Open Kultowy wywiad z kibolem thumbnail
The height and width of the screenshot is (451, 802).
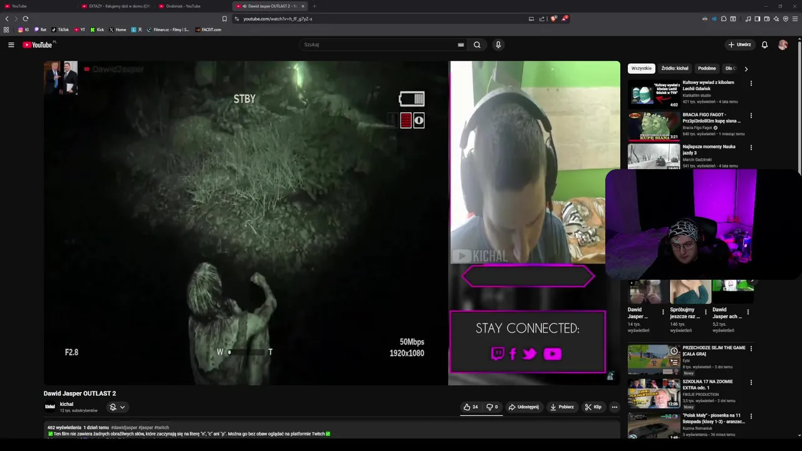click(654, 94)
